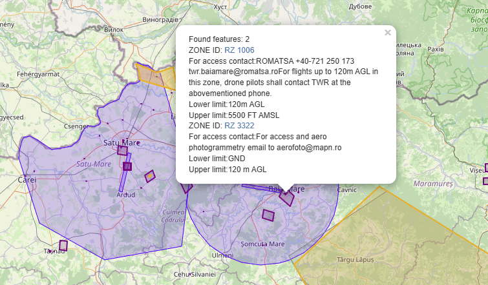Select the square zone north of Șomcuta Mare
Viewport: 488px width, 285px height.
point(268,215)
